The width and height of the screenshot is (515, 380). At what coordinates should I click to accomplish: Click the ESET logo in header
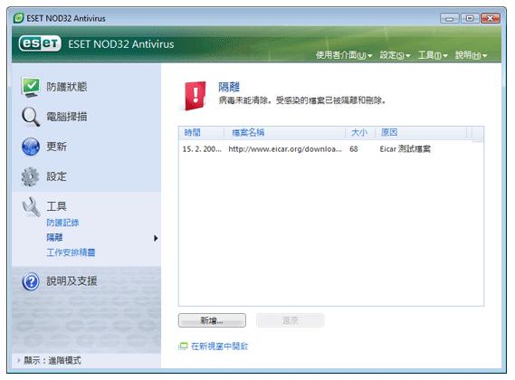tap(40, 43)
